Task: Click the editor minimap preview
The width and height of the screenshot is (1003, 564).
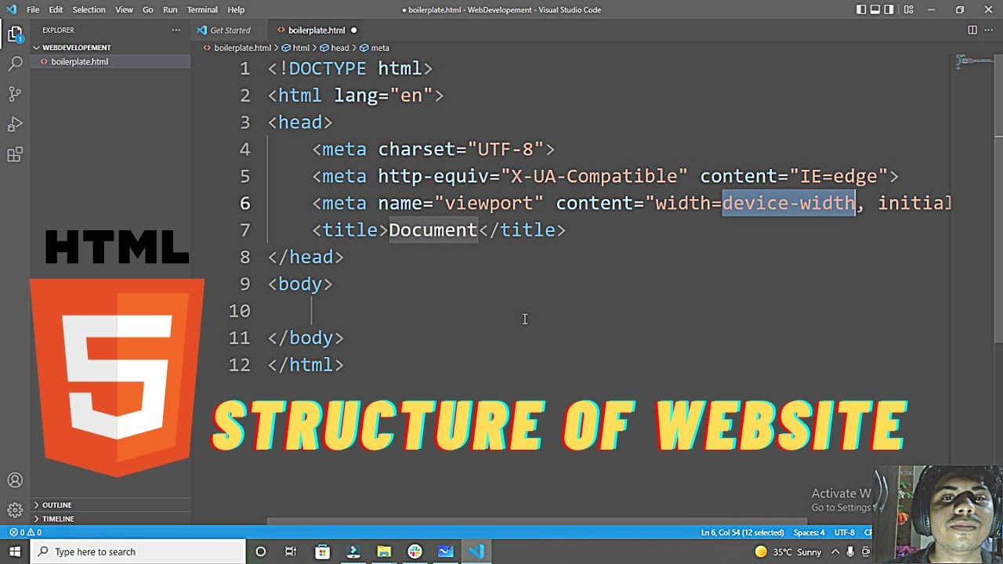Action: (x=974, y=62)
